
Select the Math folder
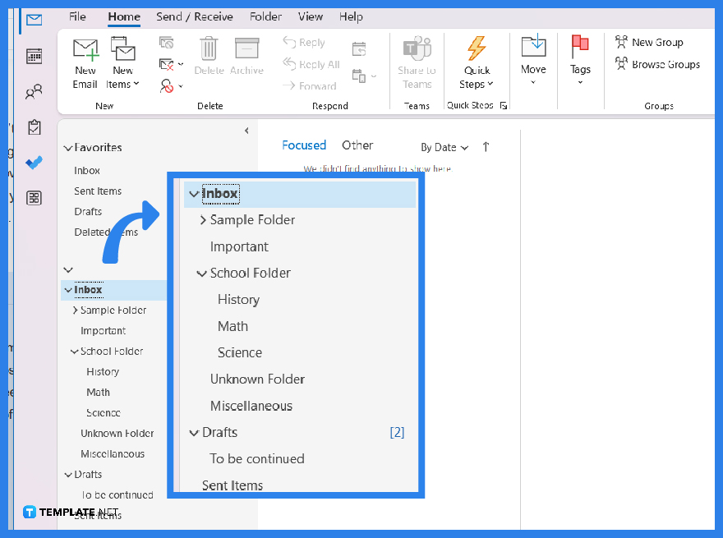[x=233, y=326]
